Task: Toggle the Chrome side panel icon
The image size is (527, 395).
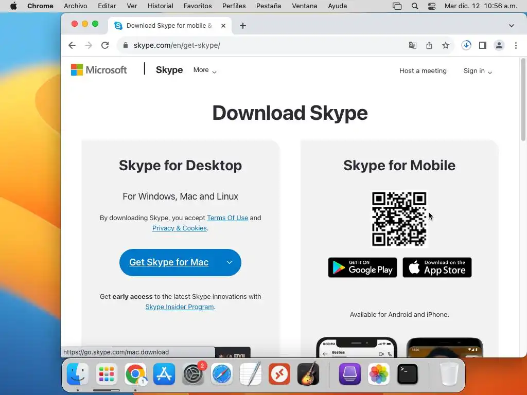Action: click(x=483, y=45)
